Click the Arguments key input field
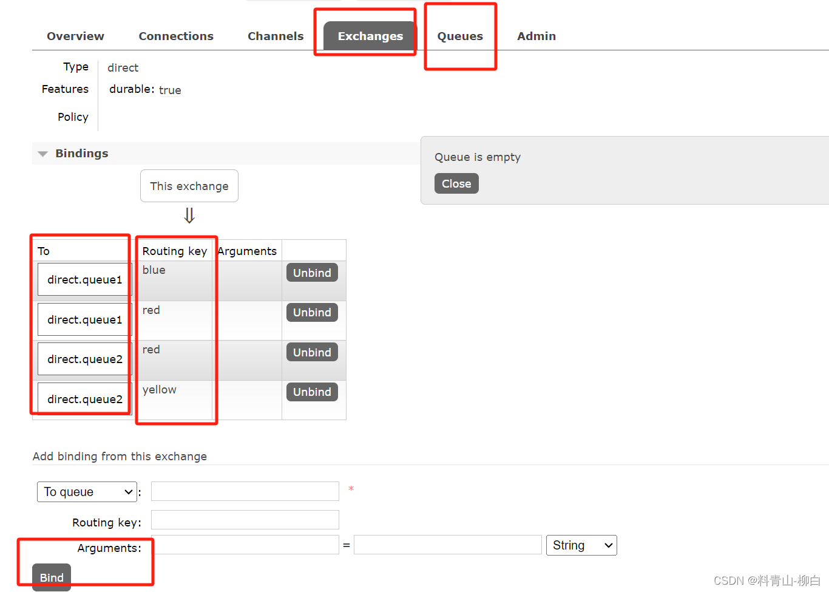The image size is (829, 592). click(245, 545)
